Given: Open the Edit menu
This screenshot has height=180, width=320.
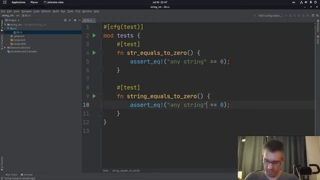Looking at the screenshot, I should (x=9, y=11).
